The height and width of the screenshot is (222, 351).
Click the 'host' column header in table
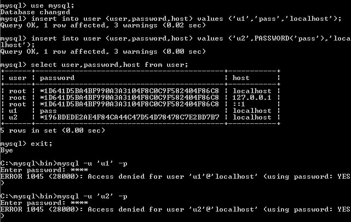(241, 78)
